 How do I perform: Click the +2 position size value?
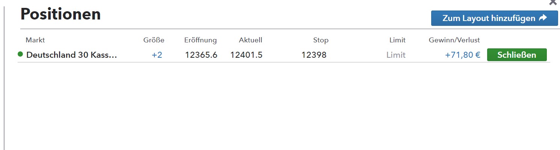tap(157, 55)
